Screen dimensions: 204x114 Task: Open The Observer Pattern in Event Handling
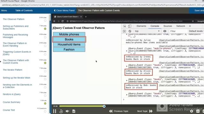tap(15, 44)
